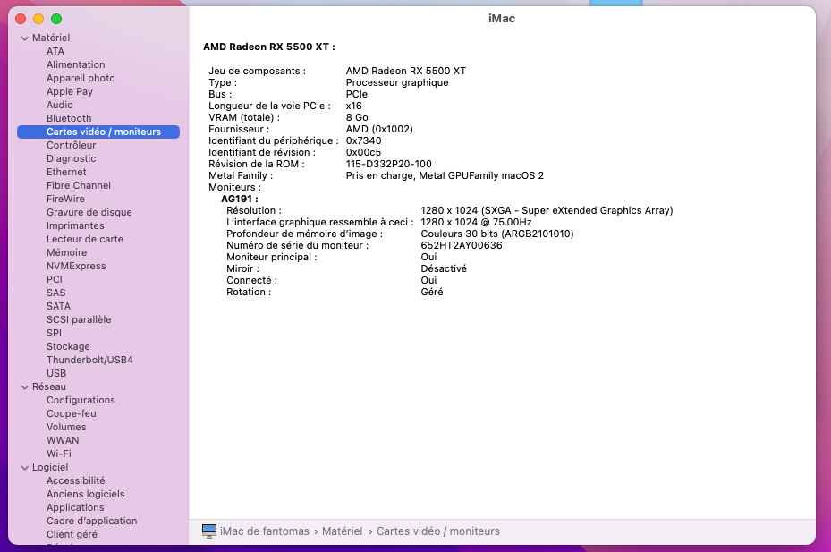This screenshot has width=831, height=552.
Task: Select Mémoire in the hardware list
Action: coord(67,252)
